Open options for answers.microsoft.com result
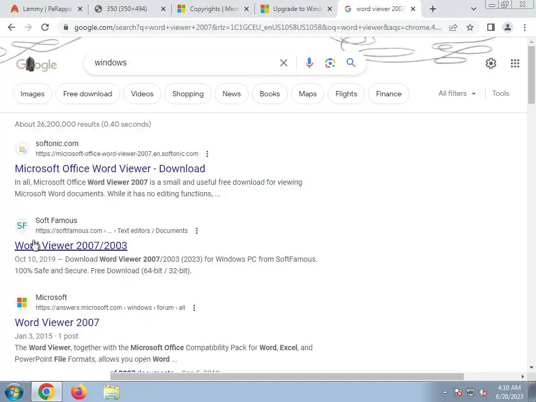Viewport: 536px width, 402px height. 194,308
